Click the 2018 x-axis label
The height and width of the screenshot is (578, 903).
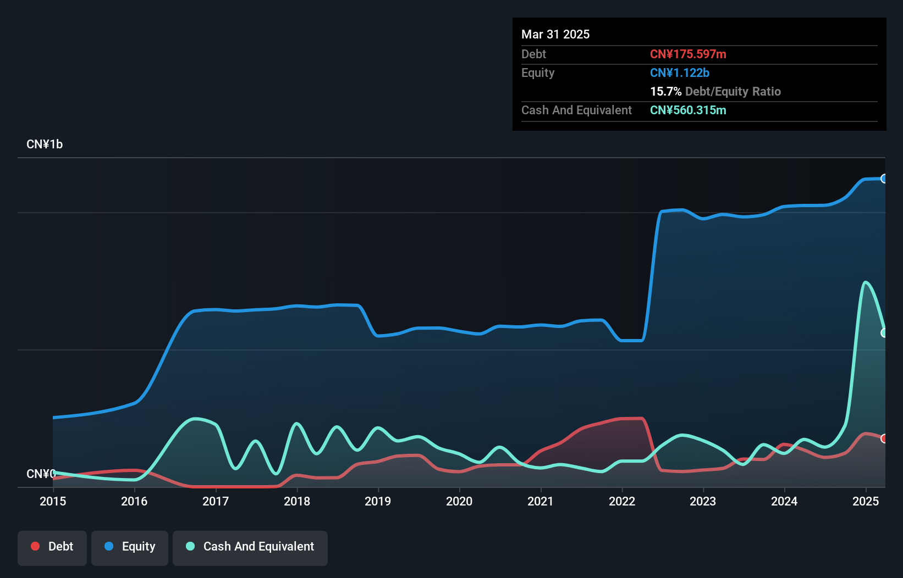pyautogui.click(x=297, y=501)
